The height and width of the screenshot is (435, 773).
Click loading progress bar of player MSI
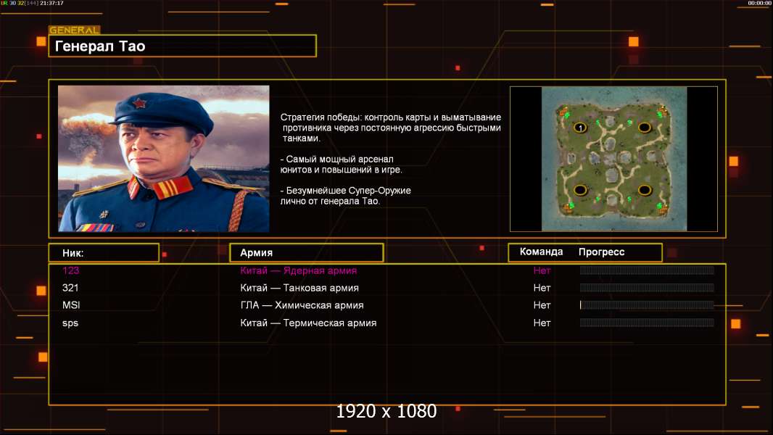point(647,305)
